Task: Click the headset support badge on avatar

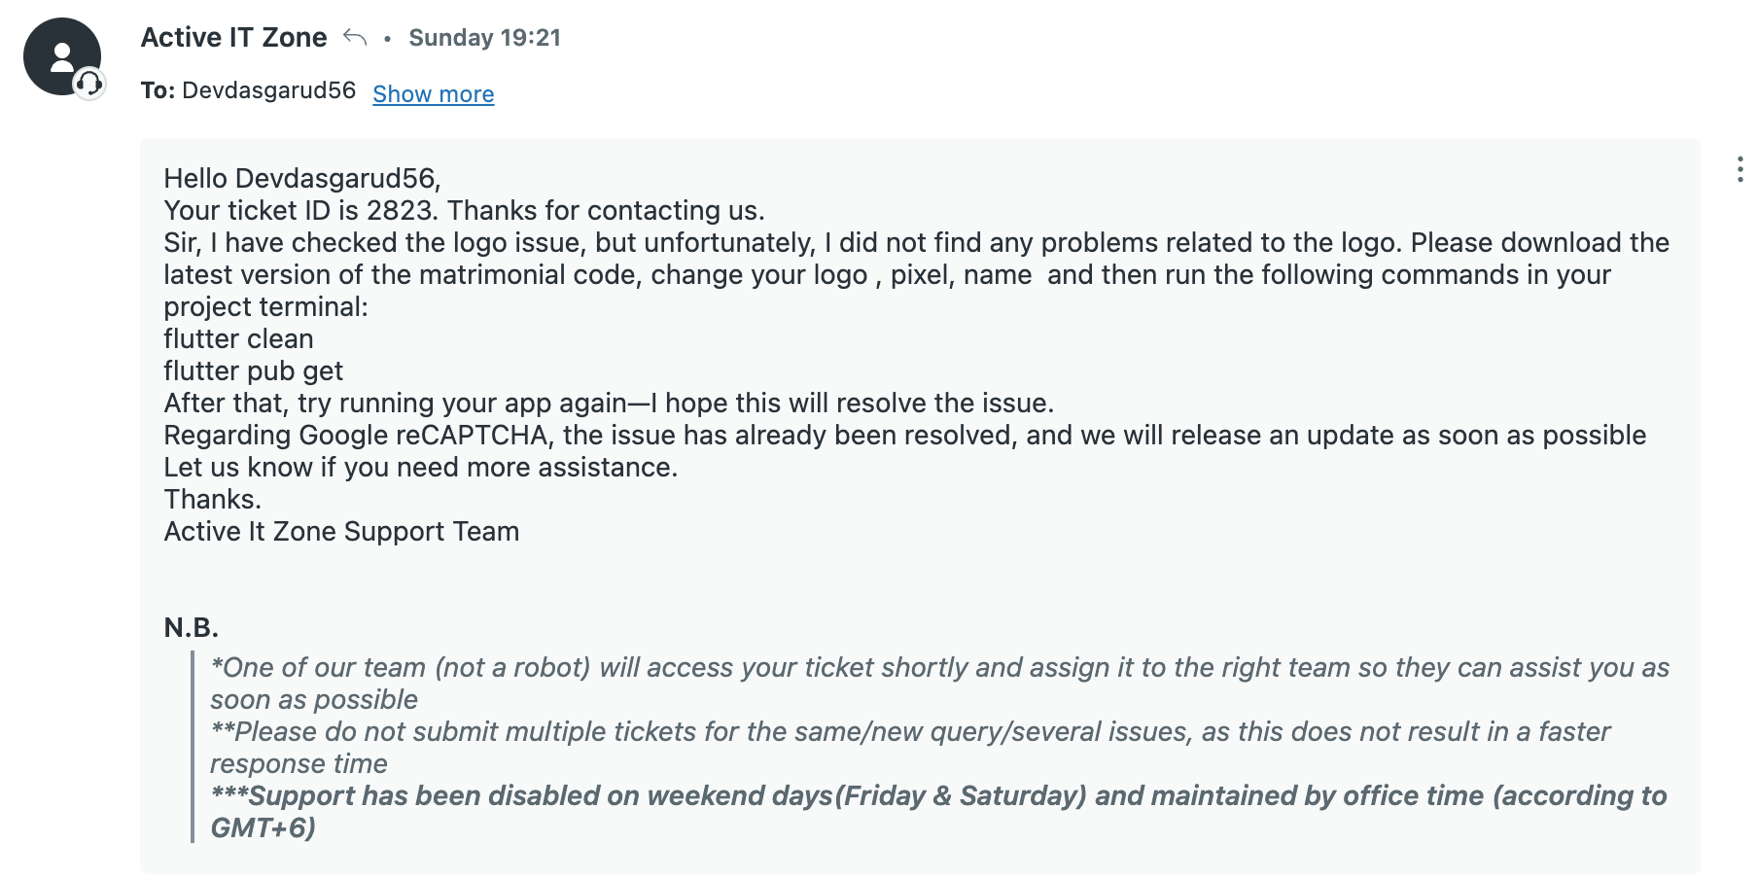Action: coord(88,84)
